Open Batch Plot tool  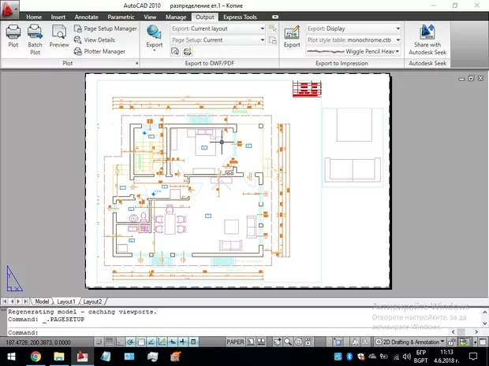click(x=35, y=36)
